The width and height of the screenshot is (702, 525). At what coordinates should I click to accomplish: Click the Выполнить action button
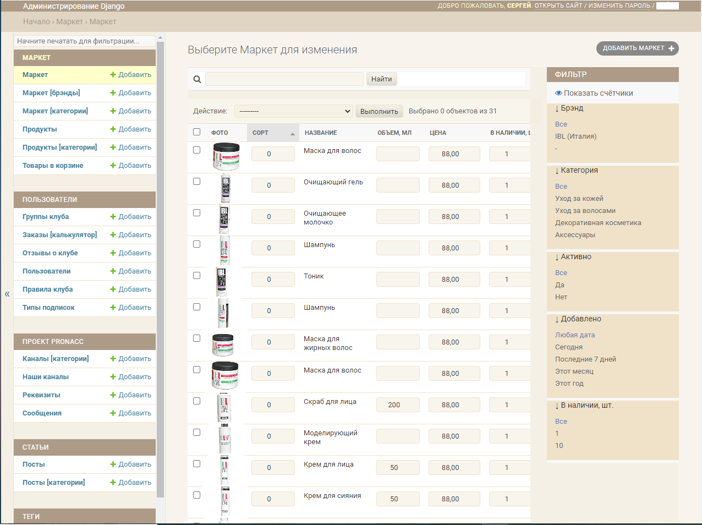tap(379, 111)
